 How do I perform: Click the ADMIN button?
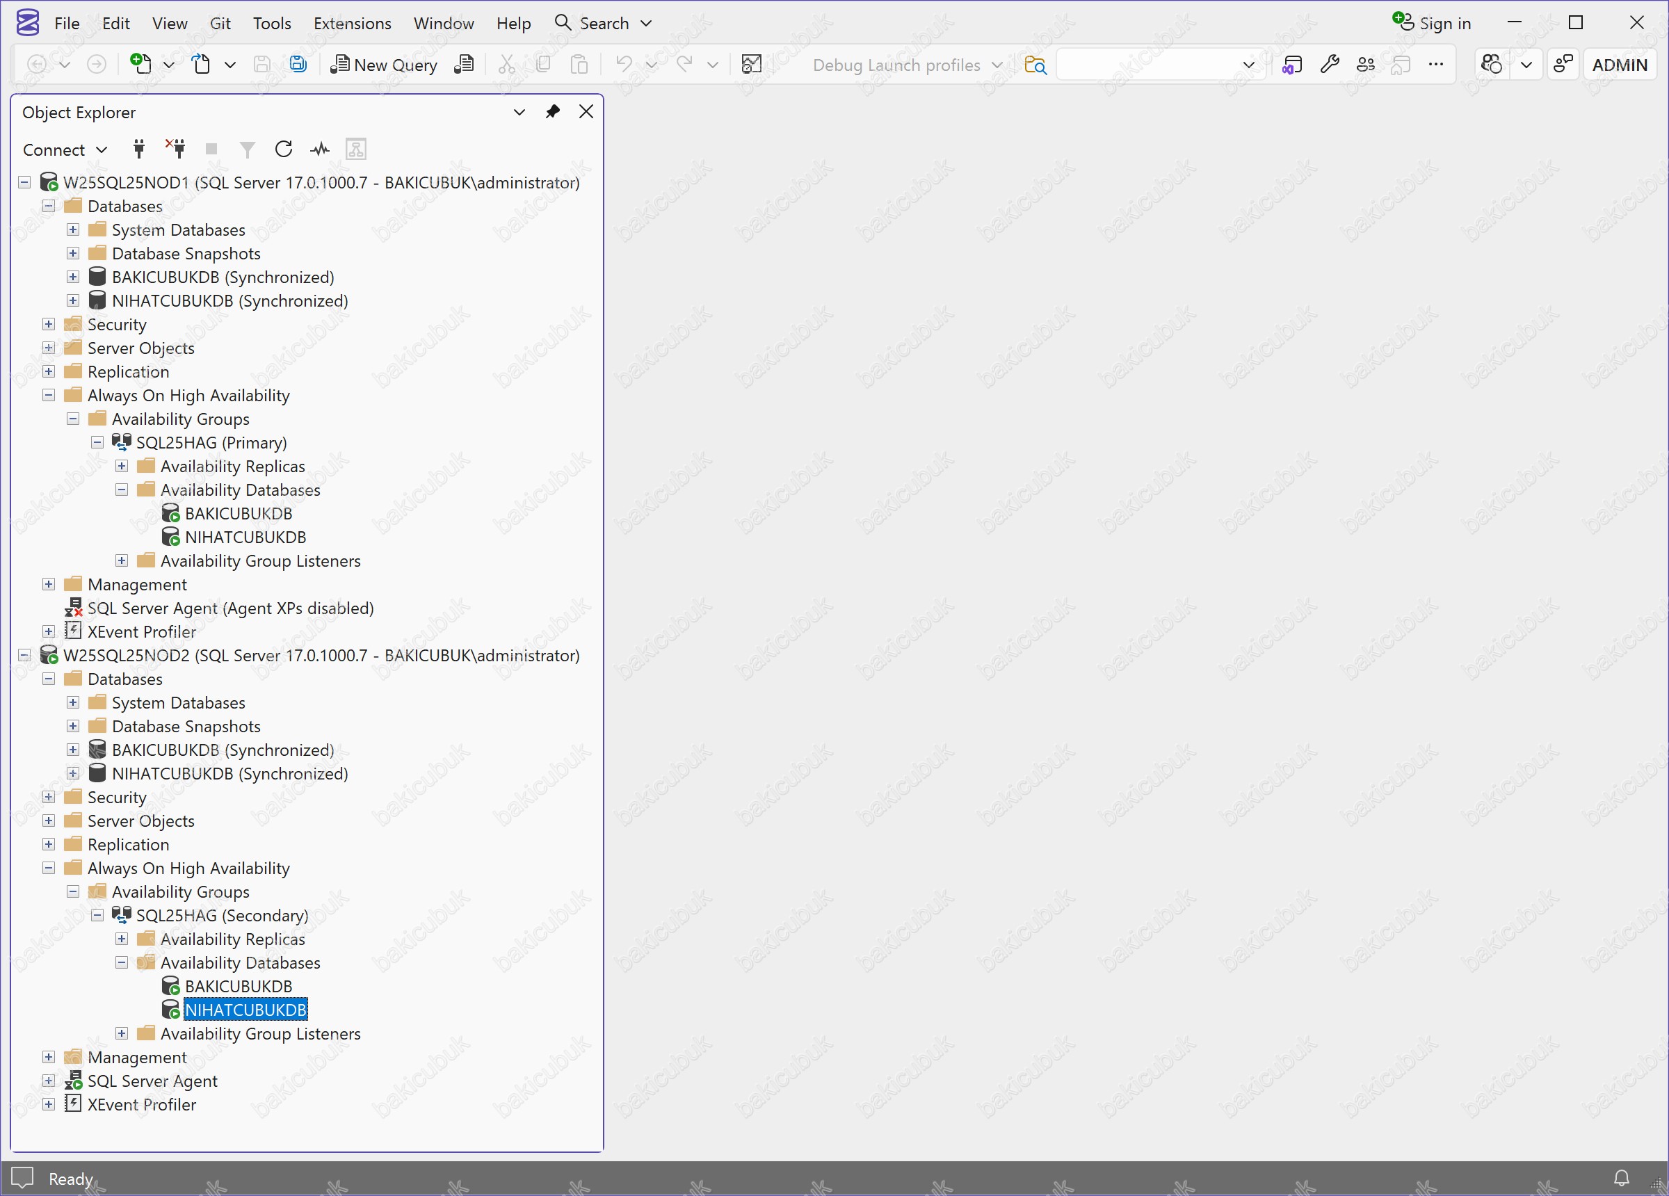1619,65
